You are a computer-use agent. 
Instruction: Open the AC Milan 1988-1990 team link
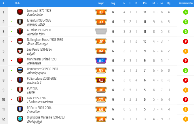pyautogui.click(x=39, y=30)
